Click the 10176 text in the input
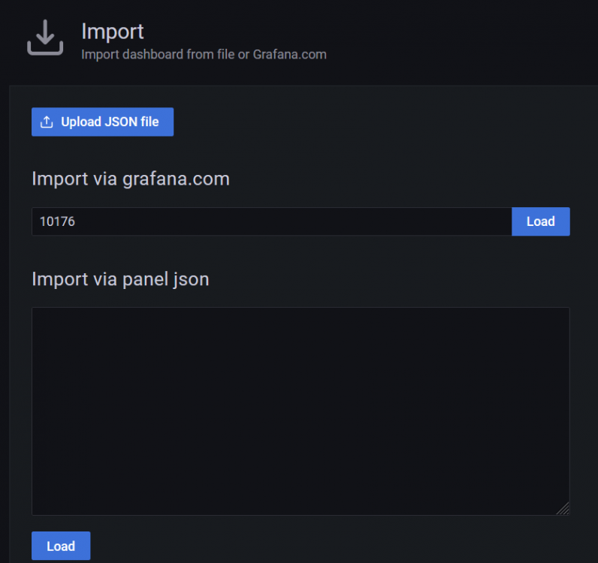 click(57, 221)
